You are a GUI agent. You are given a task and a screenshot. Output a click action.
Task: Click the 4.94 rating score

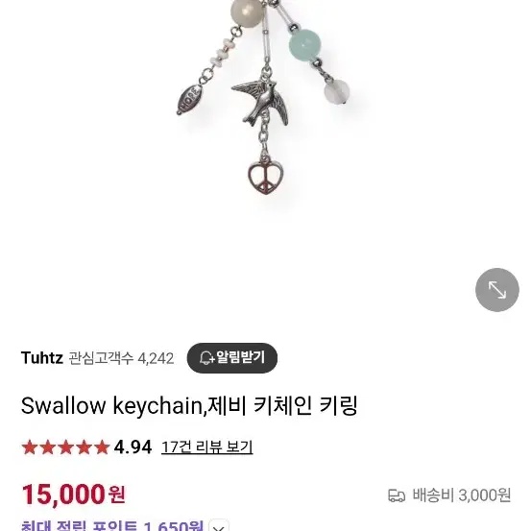pos(133,447)
